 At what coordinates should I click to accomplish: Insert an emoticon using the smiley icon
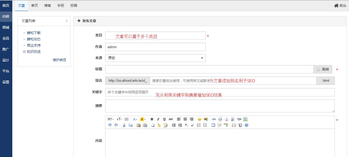[x=200, y=119]
